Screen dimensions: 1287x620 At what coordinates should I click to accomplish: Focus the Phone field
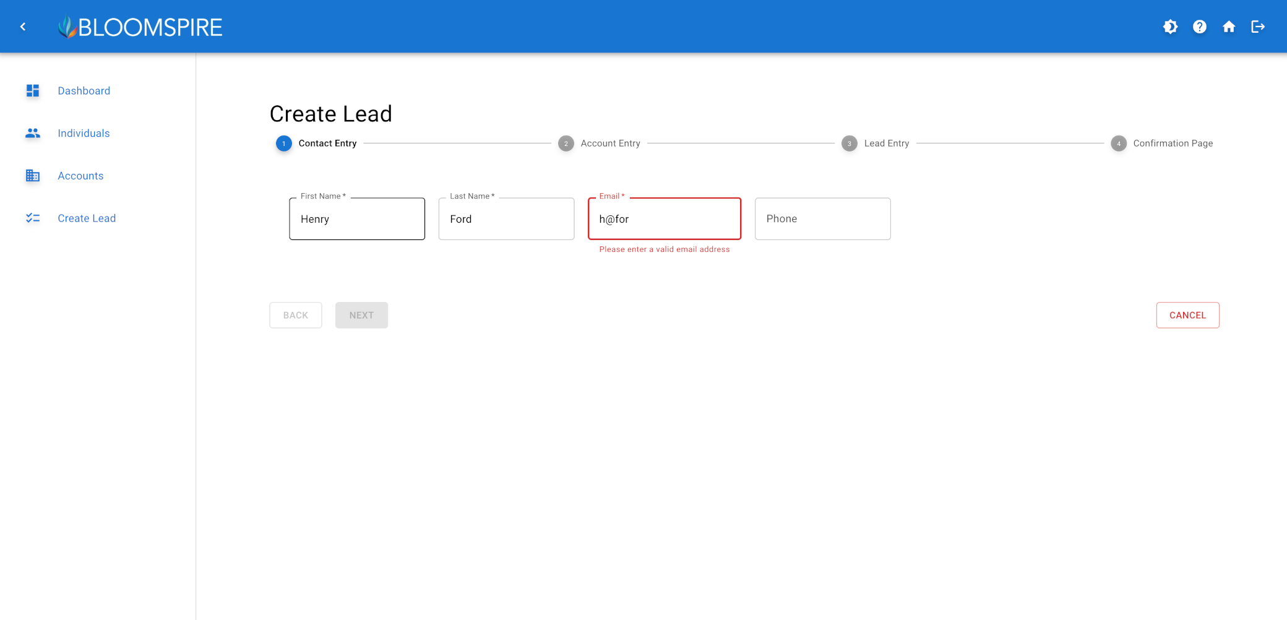[x=822, y=219]
